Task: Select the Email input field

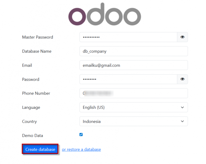Action: [133, 65]
